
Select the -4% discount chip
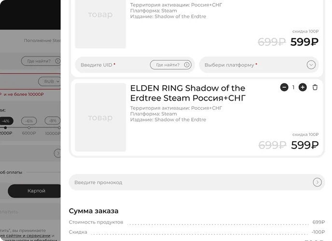(6, 120)
